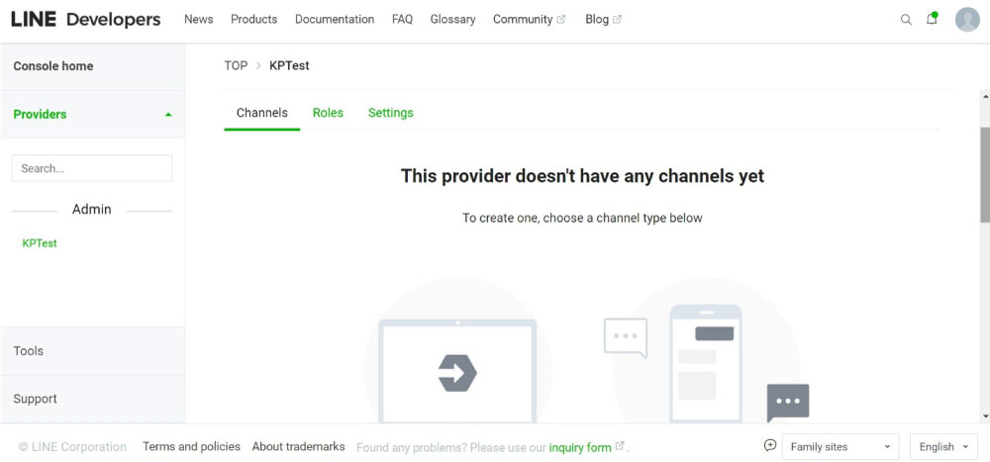Open the English language dropdown
The height and width of the screenshot is (462, 990).
(x=943, y=447)
